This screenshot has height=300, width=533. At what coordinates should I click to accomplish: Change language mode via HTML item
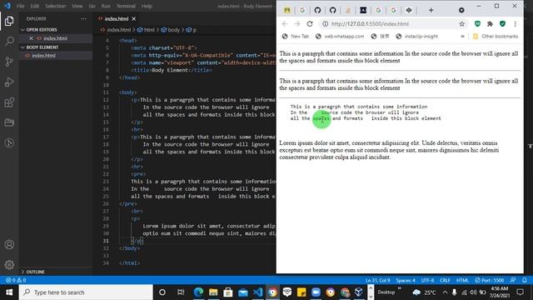pos(462,281)
